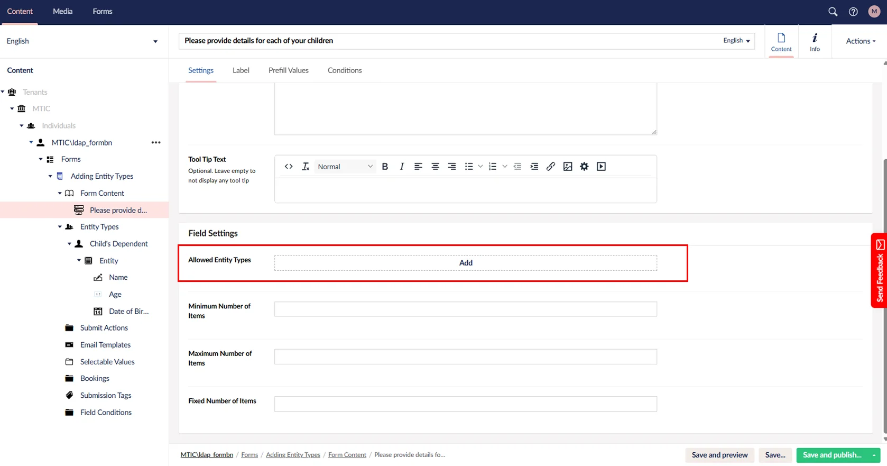Click Add for Allowed Entity Types
This screenshot has height=466, width=887.
click(465, 263)
